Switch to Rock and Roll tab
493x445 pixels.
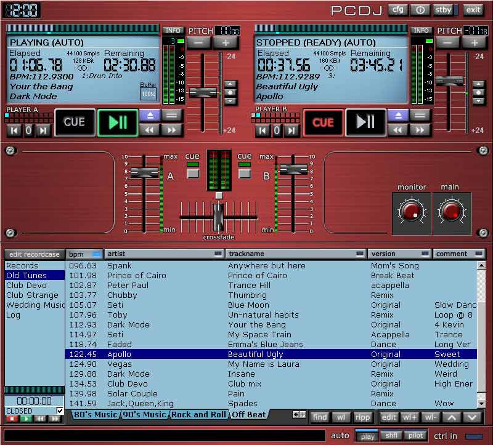pos(198,415)
